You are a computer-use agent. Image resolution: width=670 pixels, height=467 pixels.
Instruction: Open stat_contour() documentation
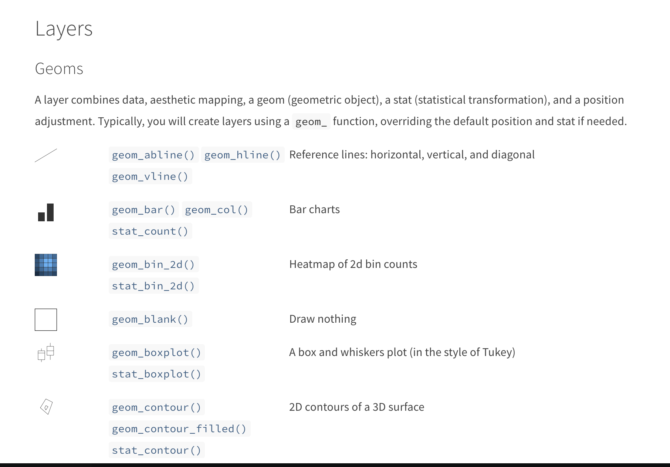156,450
